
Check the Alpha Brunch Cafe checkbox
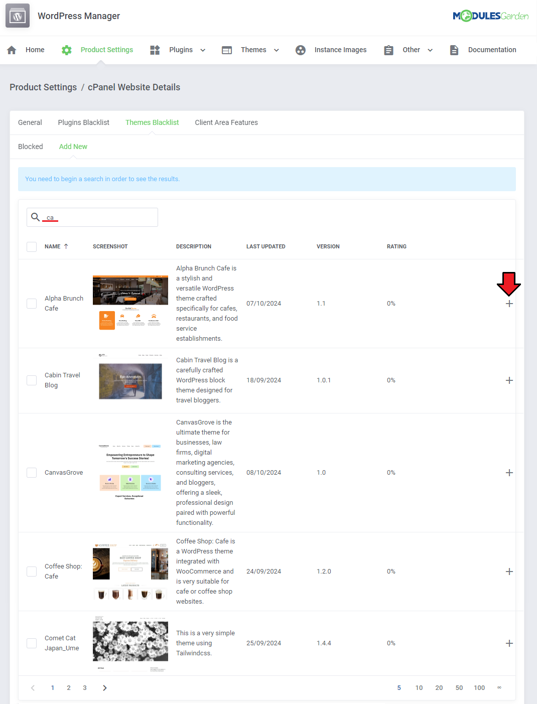(x=32, y=304)
